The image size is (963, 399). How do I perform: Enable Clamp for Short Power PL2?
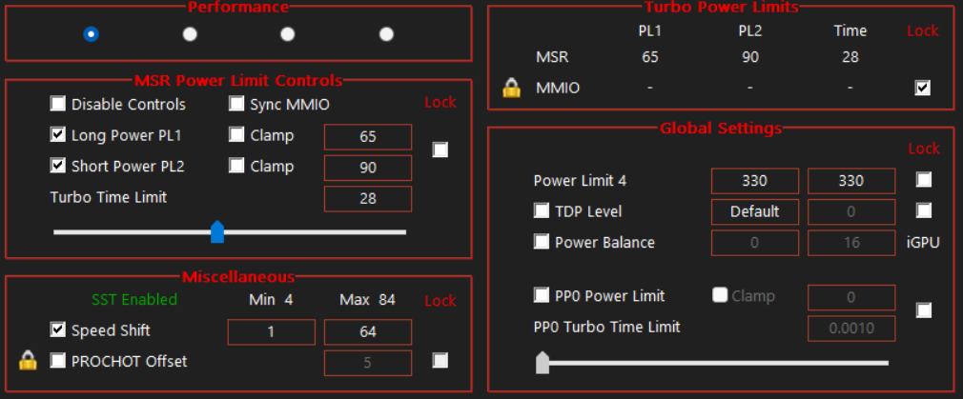pos(236,167)
